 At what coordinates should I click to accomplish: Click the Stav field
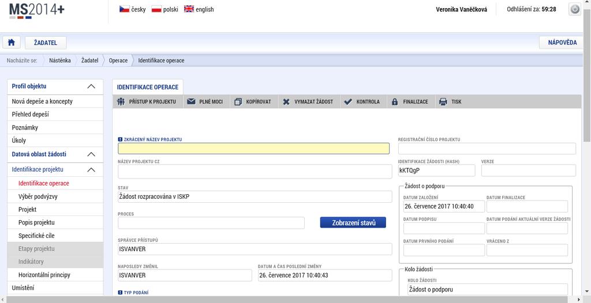(255, 196)
